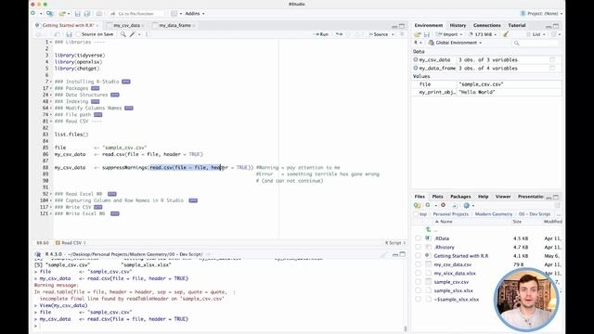The image size is (594, 334).
Task: Switch to the History tab
Action: tap(458, 25)
